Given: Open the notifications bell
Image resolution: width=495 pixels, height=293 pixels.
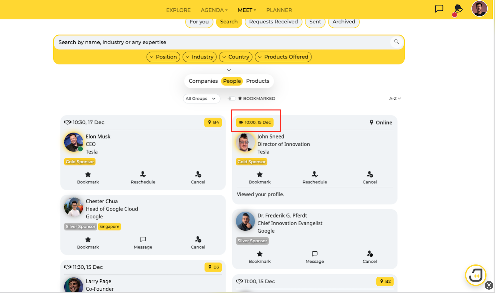Looking at the screenshot, I should point(458,9).
